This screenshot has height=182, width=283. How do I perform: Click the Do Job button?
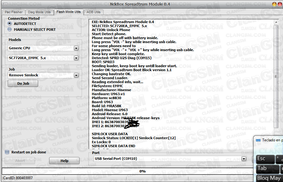(x=23, y=83)
